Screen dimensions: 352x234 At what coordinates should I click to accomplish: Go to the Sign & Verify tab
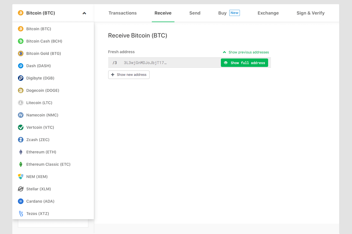click(311, 13)
